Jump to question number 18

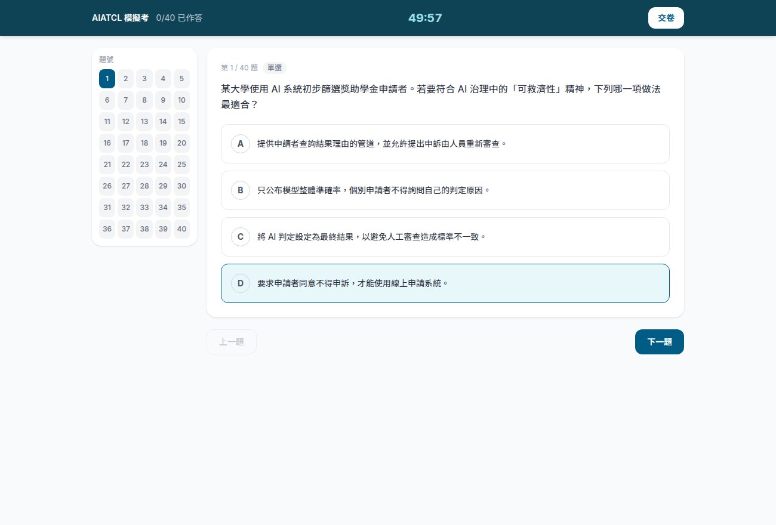[144, 143]
